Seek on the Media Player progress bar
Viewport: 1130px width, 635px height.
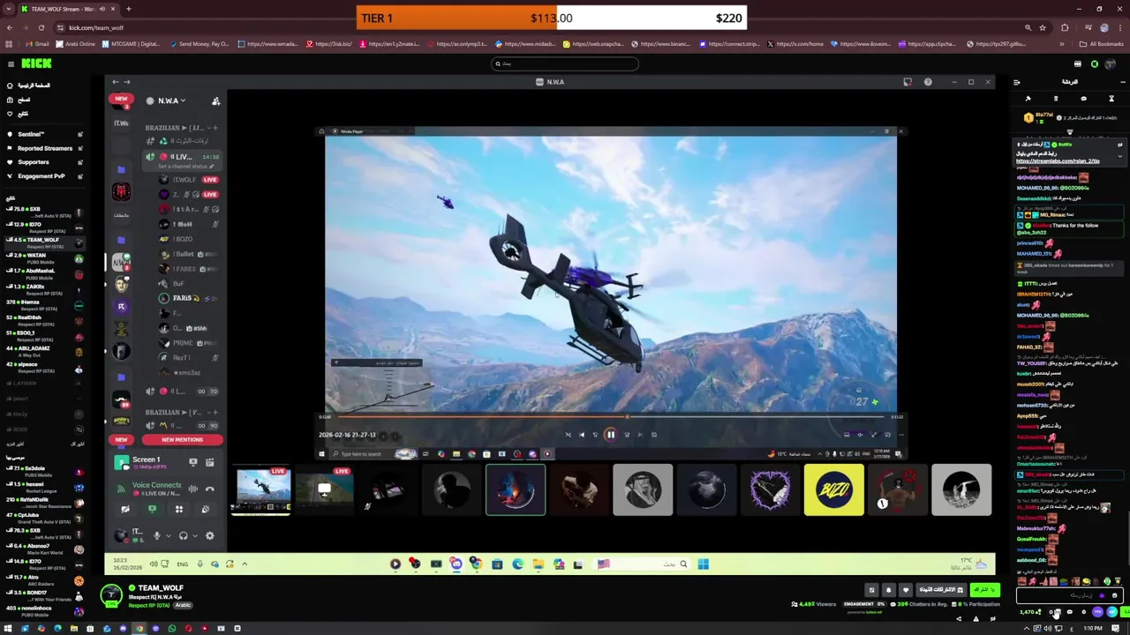tap(611, 416)
